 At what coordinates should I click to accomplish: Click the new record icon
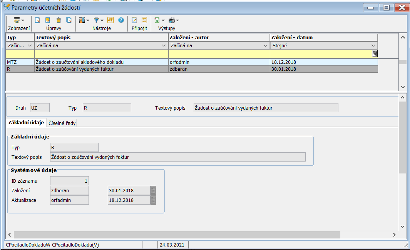coord(38,20)
